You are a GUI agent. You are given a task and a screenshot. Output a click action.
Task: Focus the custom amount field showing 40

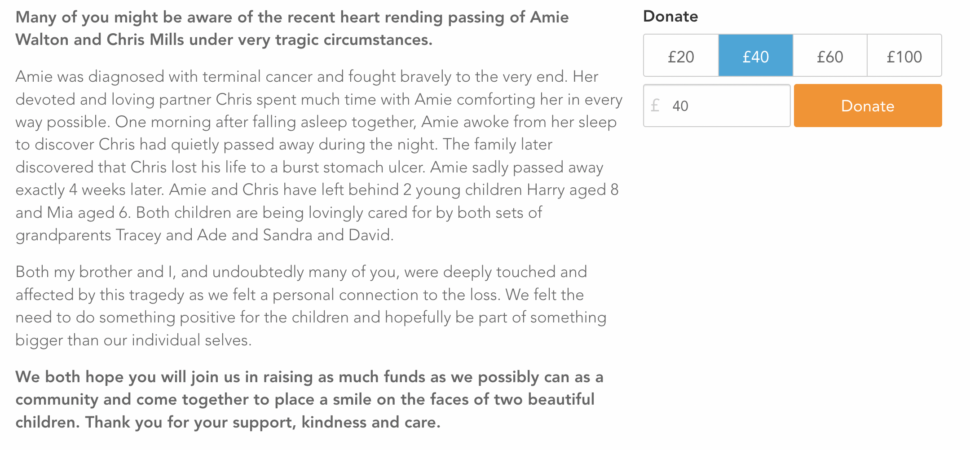click(x=717, y=106)
